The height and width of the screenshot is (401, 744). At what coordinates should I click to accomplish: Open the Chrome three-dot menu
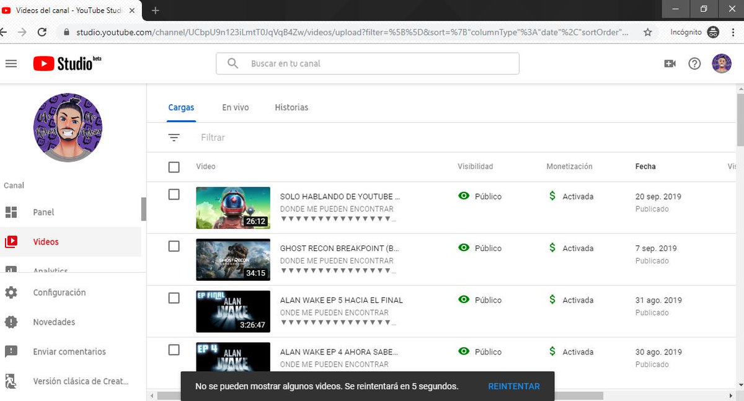click(733, 32)
